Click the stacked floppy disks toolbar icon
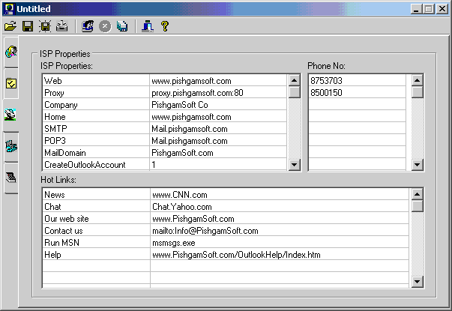The height and width of the screenshot is (311, 452). point(122,26)
